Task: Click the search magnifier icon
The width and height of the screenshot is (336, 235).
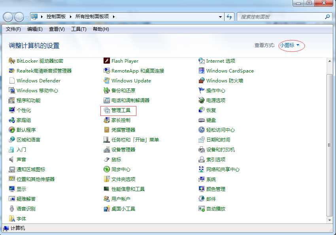Action: (x=327, y=17)
